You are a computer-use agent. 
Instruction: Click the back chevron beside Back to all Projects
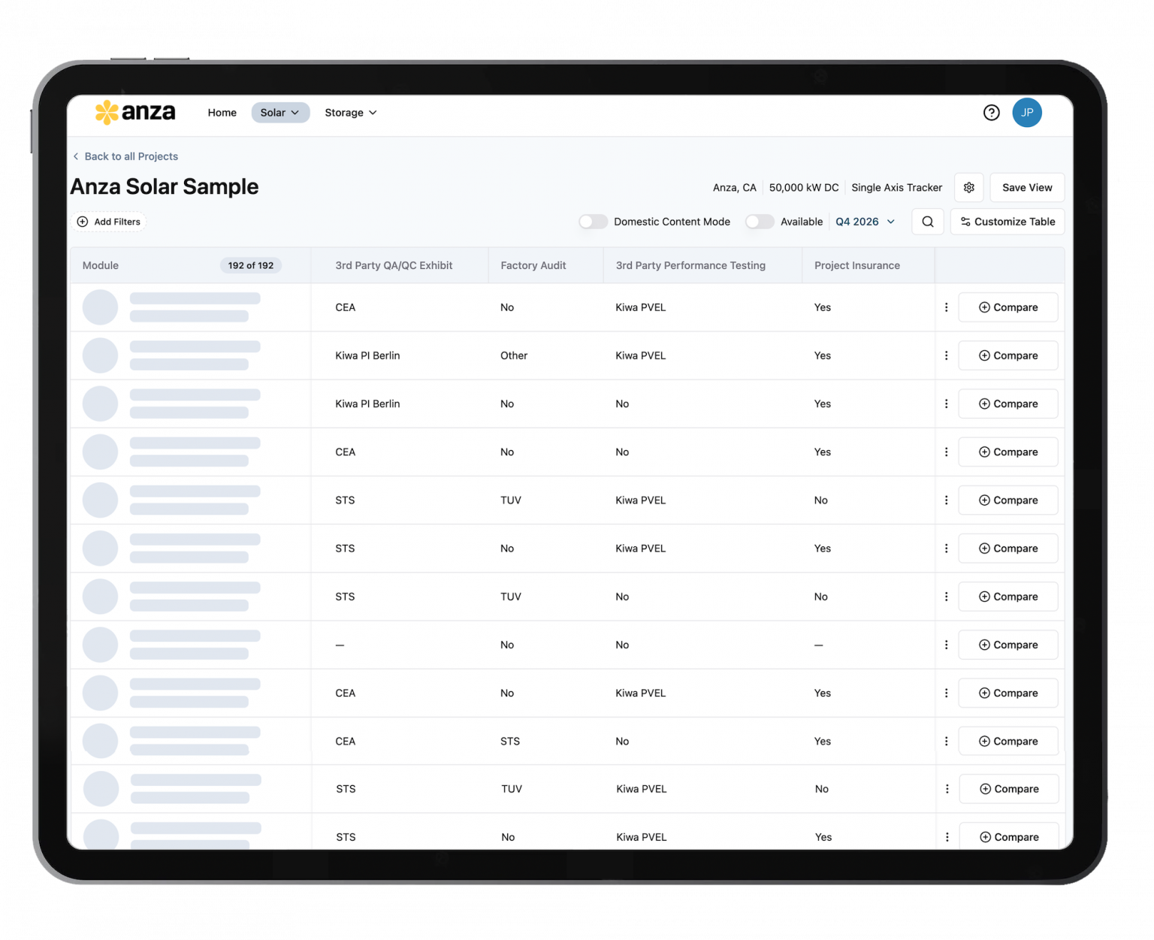(x=76, y=156)
